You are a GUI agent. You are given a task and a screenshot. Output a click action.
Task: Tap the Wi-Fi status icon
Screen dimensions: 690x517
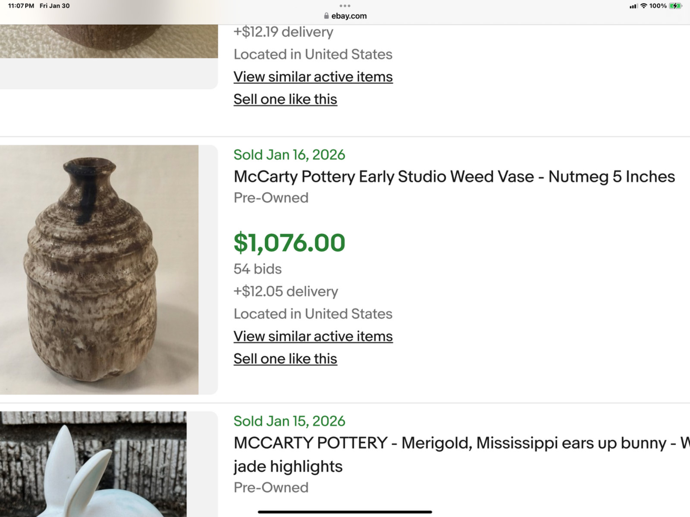(643, 6)
